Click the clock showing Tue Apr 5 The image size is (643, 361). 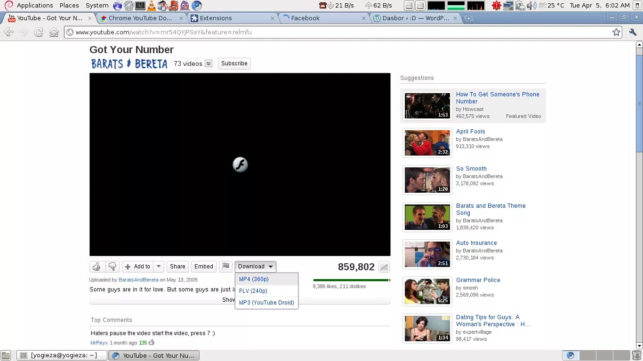(599, 6)
